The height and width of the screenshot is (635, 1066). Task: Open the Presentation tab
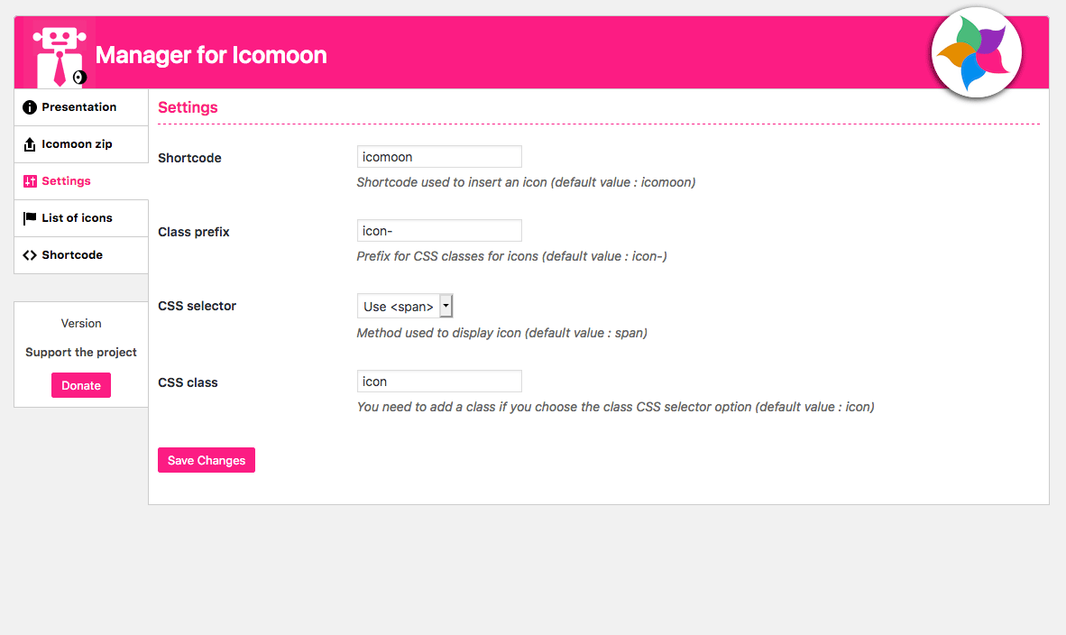79,107
